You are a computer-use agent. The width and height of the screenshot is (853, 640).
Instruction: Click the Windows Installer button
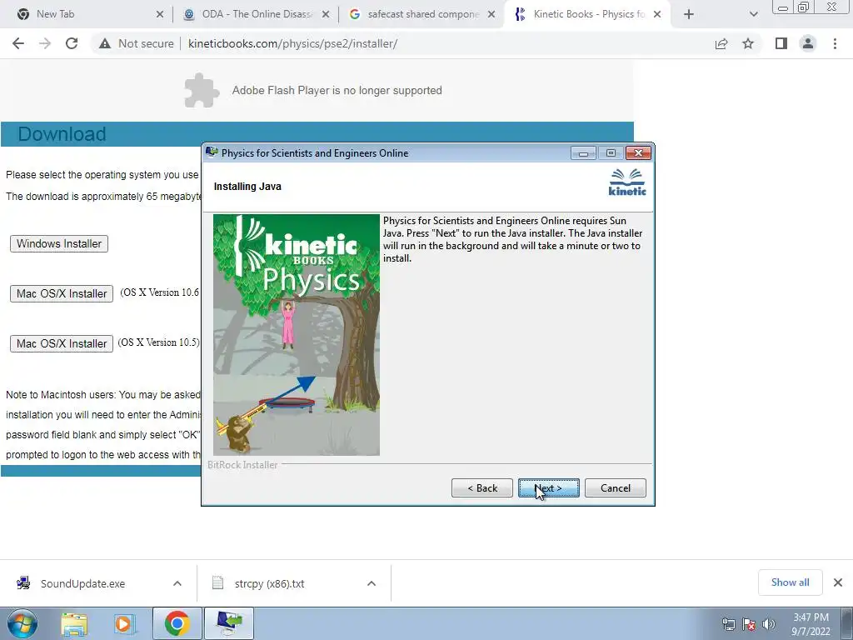59,244
